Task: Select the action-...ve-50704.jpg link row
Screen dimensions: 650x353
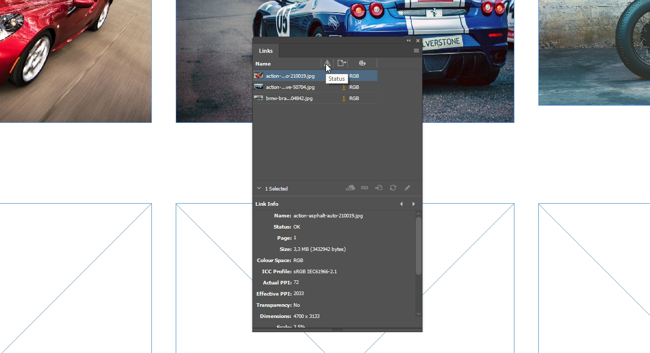Action: click(x=315, y=87)
